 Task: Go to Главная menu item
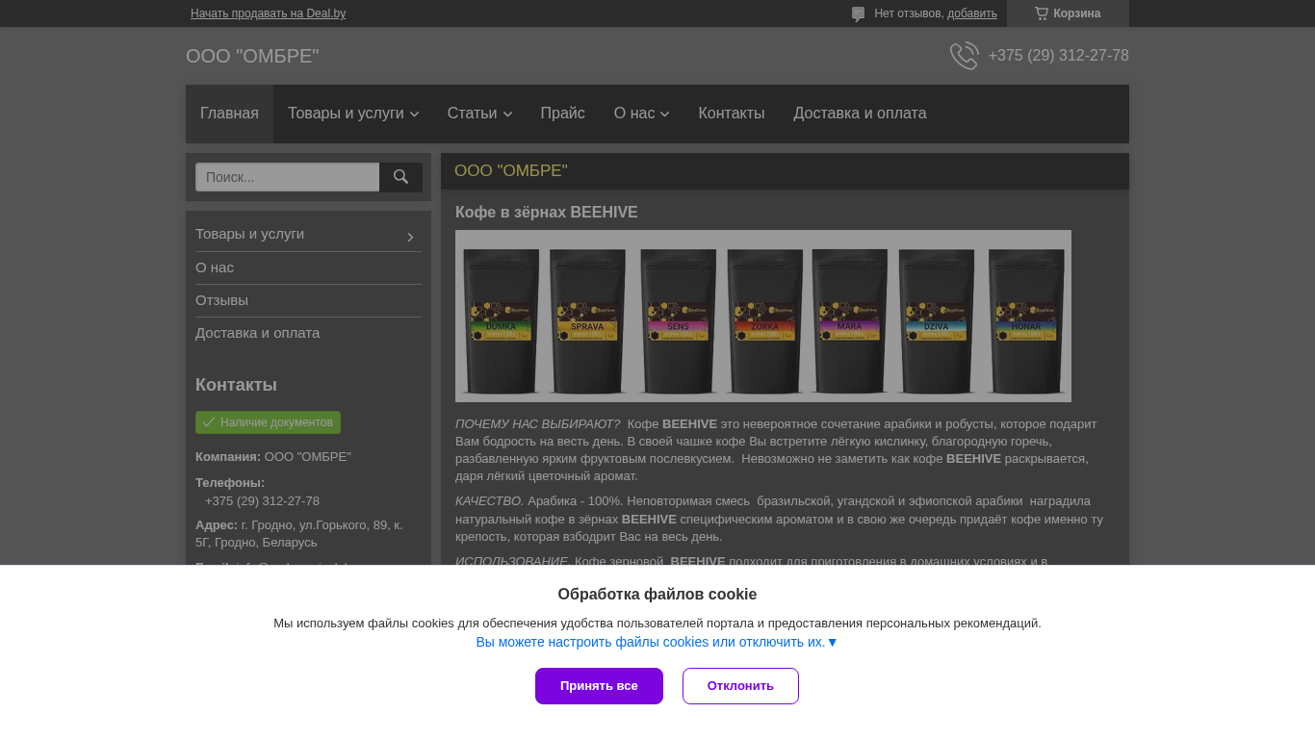(229, 114)
